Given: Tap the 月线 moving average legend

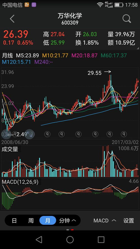Looking at the screenshot, I should tap(7, 55).
